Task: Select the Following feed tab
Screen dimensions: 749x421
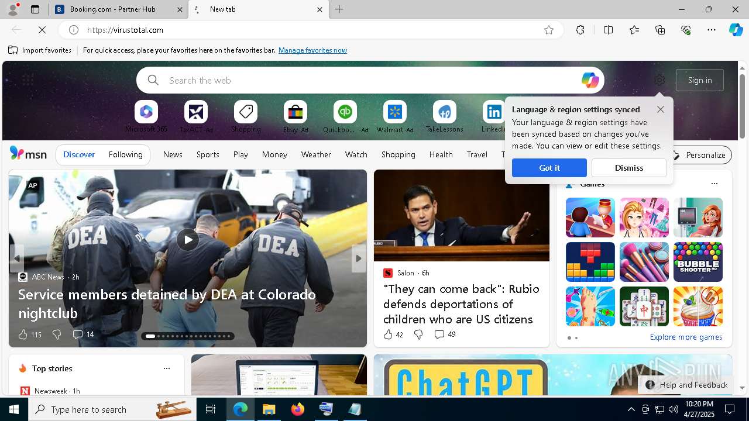Action: pyautogui.click(x=125, y=154)
